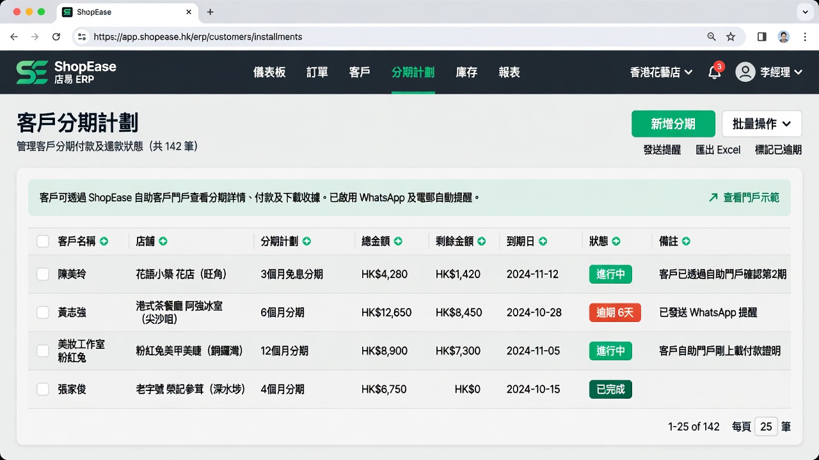Click the 已完成 status badge
The image size is (819, 460).
(610, 389)
